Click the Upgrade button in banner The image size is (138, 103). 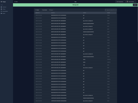click(135, 5)
